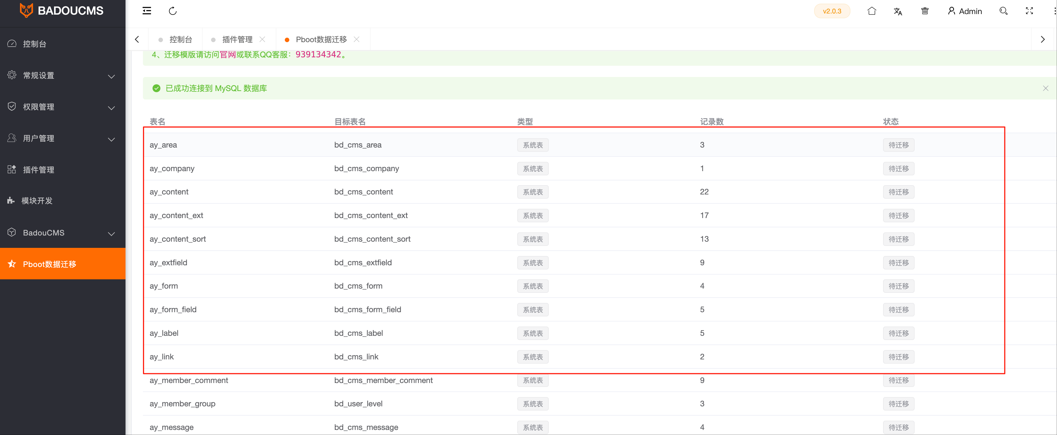Switch language via the translate icon
The height and width of the screenshot is (435, 1057).
coord(898,11)
